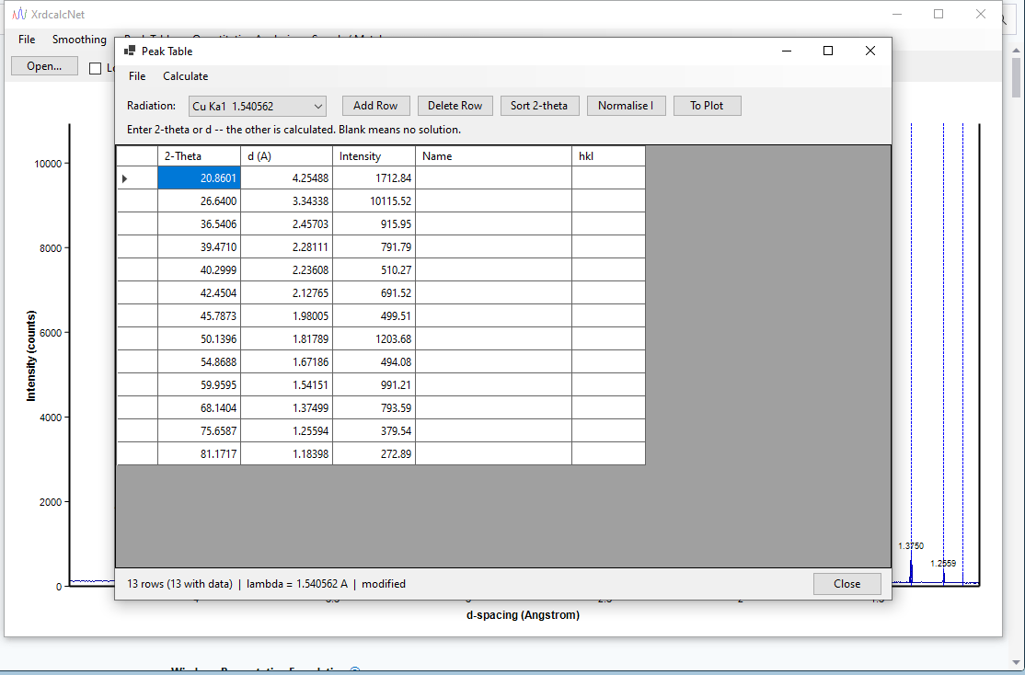Select 2-Theta cell 36.5406

coord(199,224)
